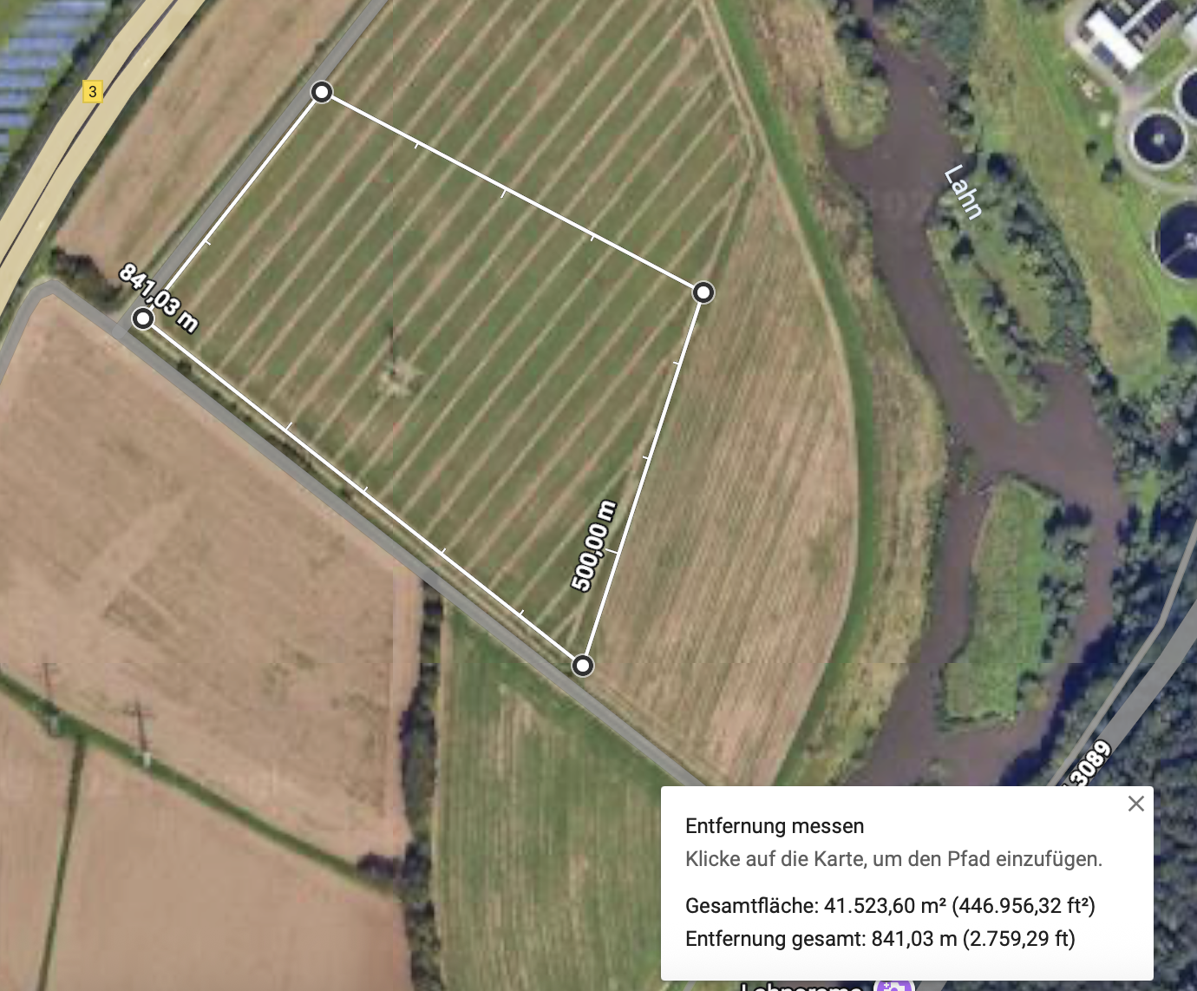The image size is (1197, 991).
Task: Click the Entfernung messen dialog title
Action: tap(775, 826)
